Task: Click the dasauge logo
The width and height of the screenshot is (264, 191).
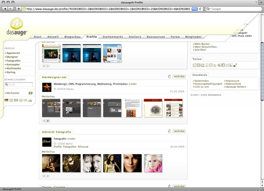Action: [16, 26]
